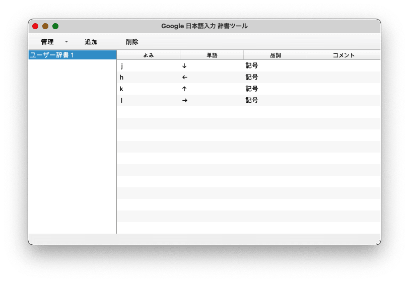This screenshot has width=409, height=282.
Task: Select ユーザー辞書 1 in the dictionary list
Action: [73, 55]
